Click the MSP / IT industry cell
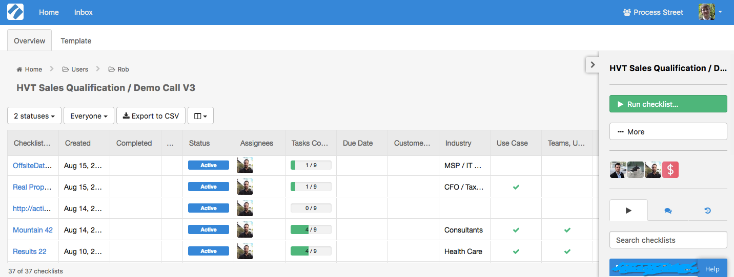The image size is (734, 277). click(463, 166)
